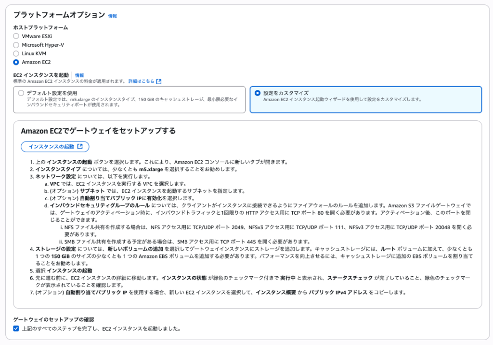Click the "ゲートウェイのセットアップの確認" label
Image resolution: width=493 pixels, height=345 pixels.
pos(53,319)
